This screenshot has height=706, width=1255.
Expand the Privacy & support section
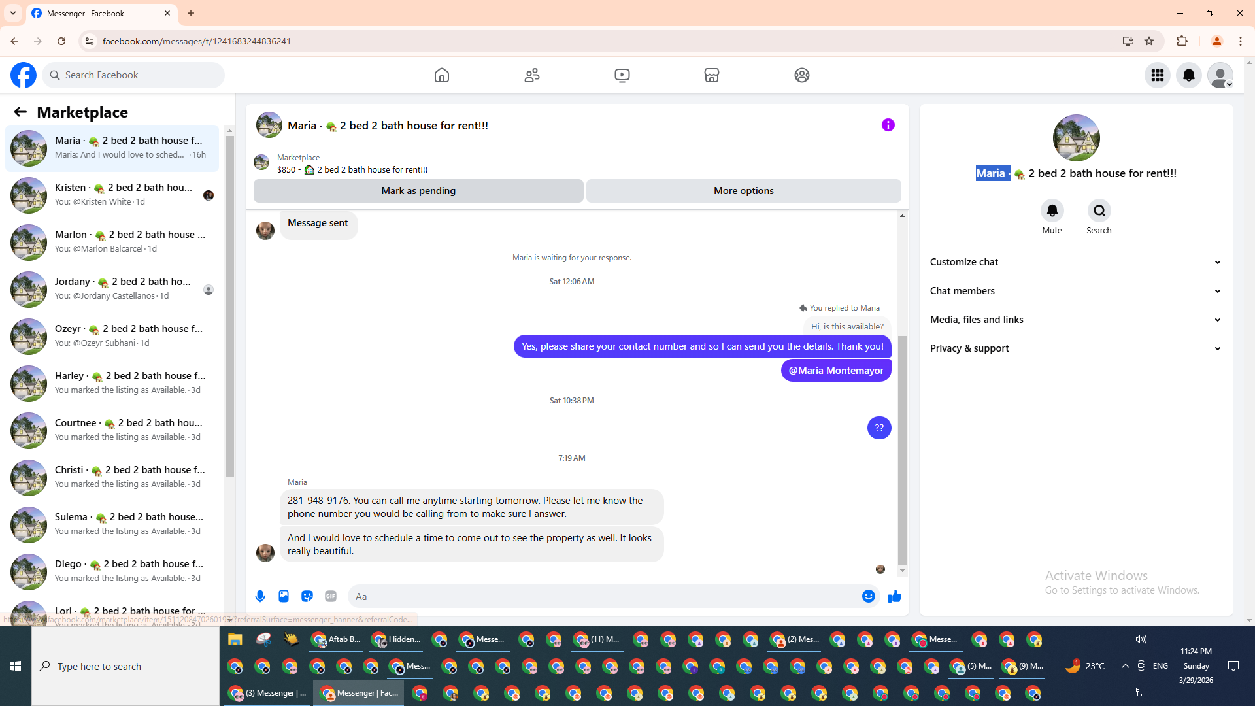coord(1076,348)
